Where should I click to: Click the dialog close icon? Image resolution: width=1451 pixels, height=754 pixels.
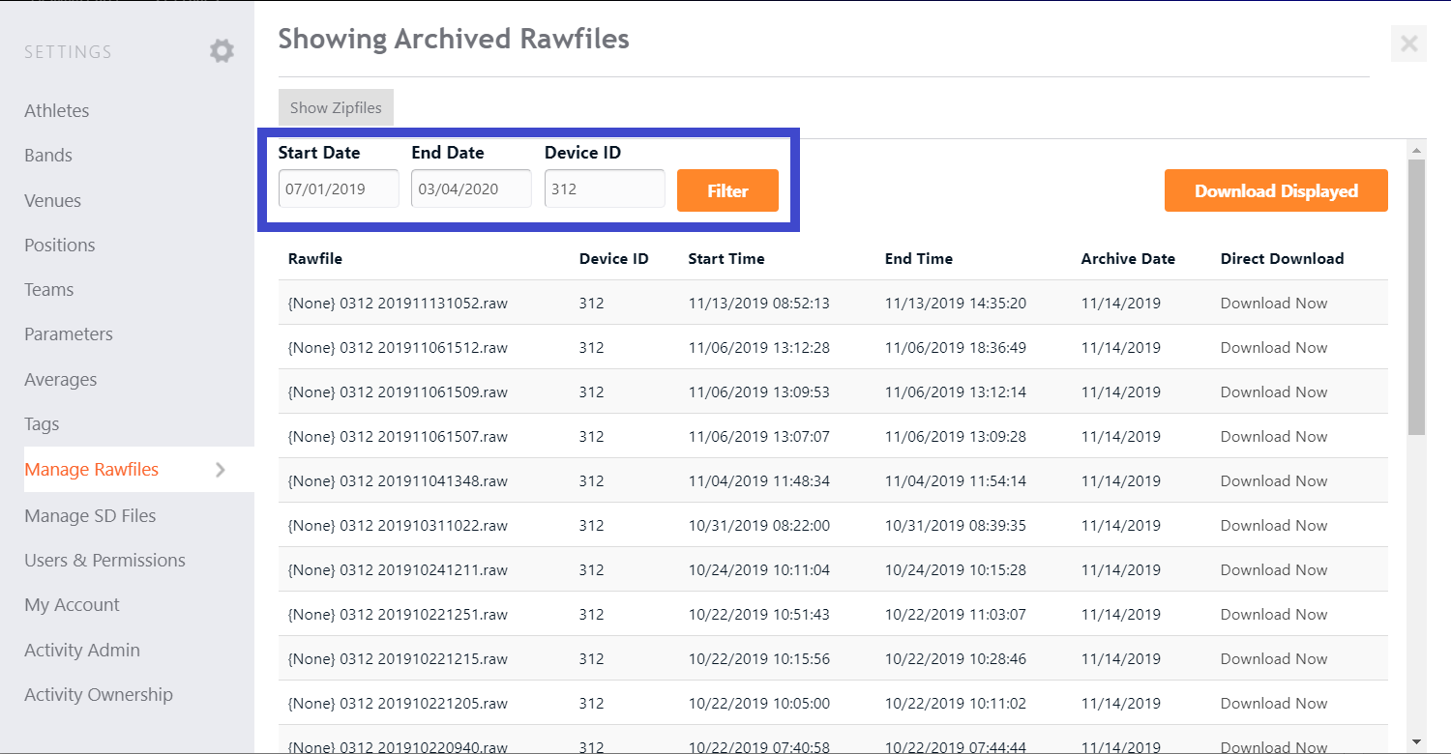pyautogui.click(x=1408, y=43)
